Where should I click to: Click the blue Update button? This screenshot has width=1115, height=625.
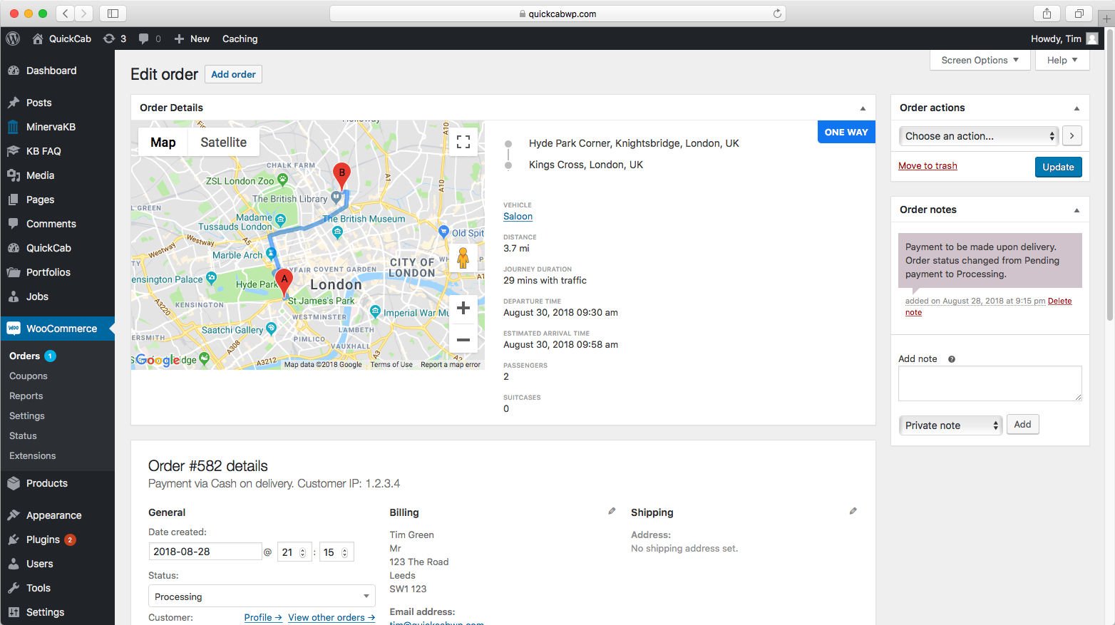[x=1058, y=167]
